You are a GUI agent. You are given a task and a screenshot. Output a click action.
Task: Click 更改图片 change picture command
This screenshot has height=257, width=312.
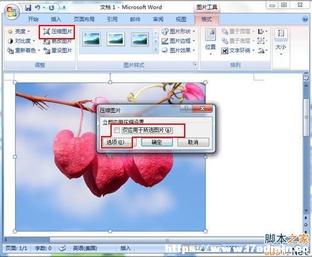pos(57,41)
